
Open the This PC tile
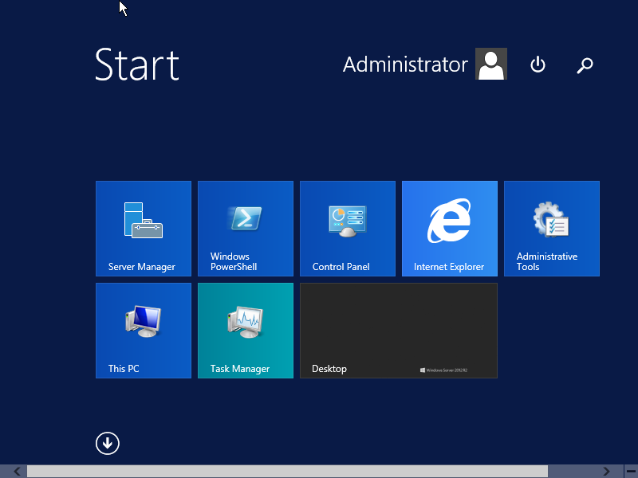143,331
